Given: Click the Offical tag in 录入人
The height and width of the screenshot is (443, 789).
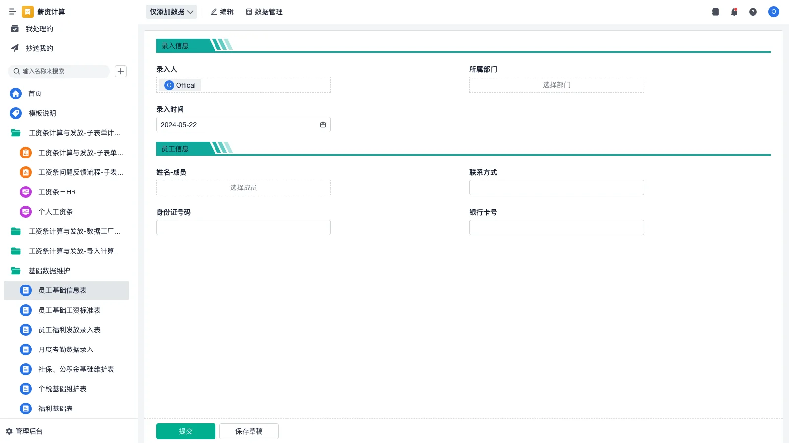Looking at the screenshot, I should pos(180,85).
